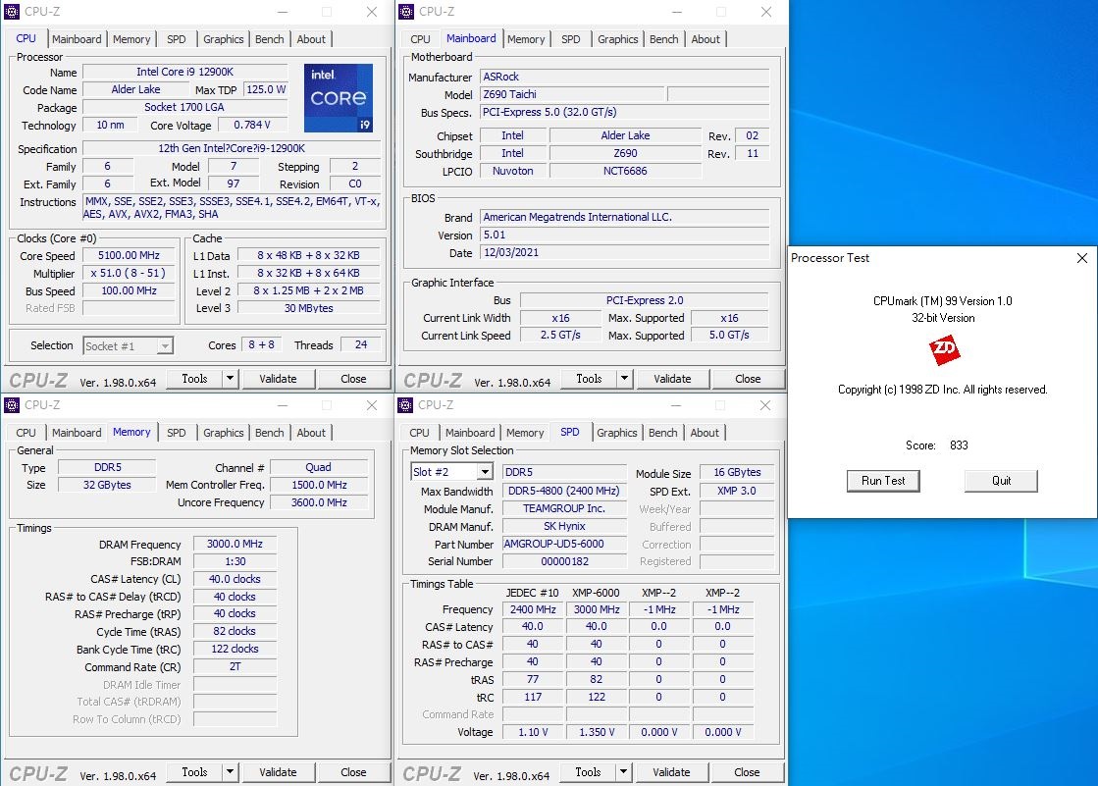
Task: Click Validate button in Memory window
Action: pos(278,772)
